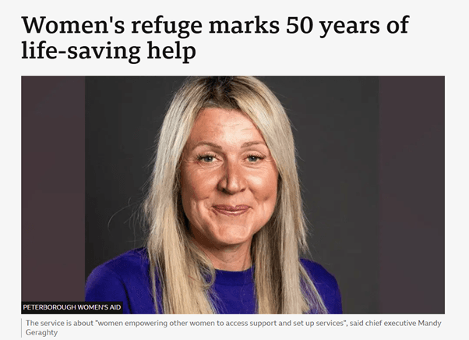Screen dimensions: 469x340
Task: Select the 'PETERBOROUGH WOMEN'S AID' image credit label
Action: coord(72,307)
